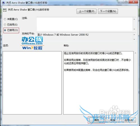The width and height of the screenshot is (140, 126).
Task: Click the 帮助: label
Action: coord(66,46)
